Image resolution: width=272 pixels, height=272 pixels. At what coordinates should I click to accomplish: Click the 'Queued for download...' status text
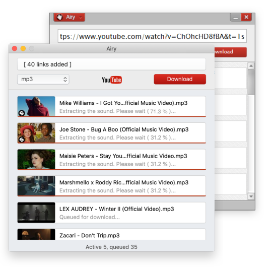[90, 217]
